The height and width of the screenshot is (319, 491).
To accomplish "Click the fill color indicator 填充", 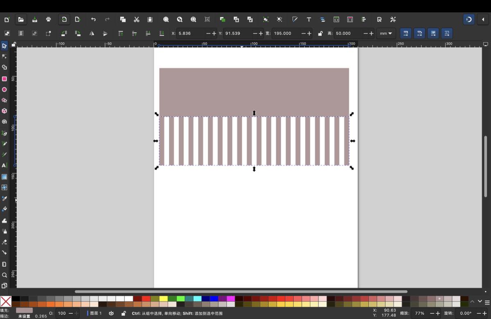I will click(24, 310).
